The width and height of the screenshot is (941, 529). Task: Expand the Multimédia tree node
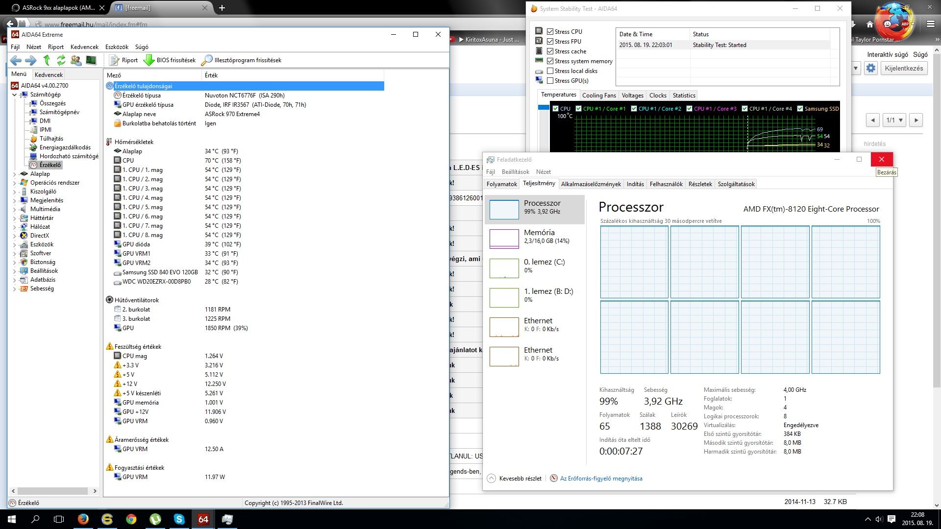click(15, 209)
